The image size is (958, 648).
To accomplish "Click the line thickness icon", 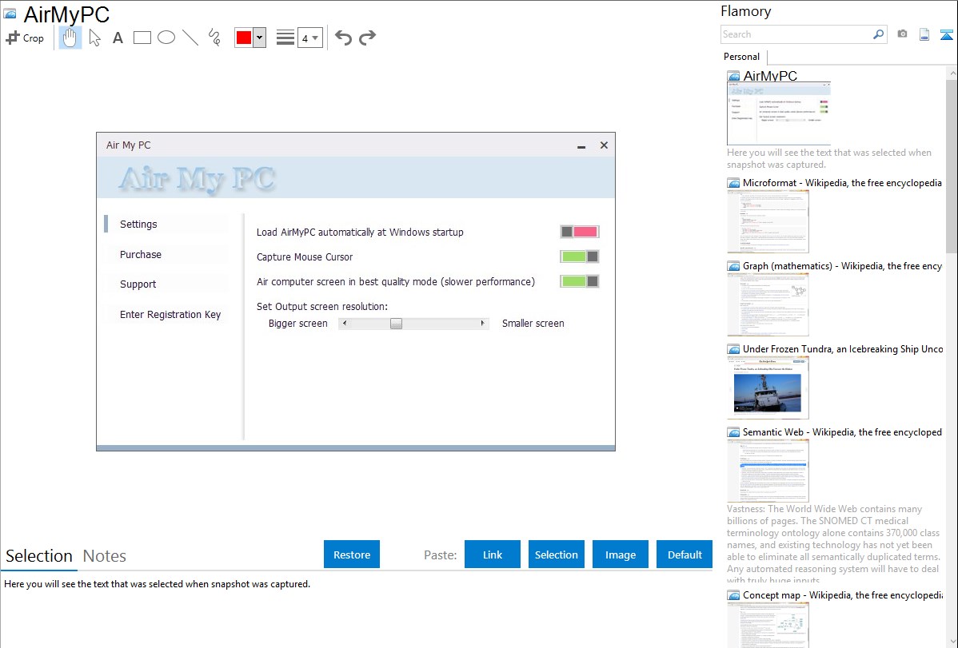I will pos(285,38).
